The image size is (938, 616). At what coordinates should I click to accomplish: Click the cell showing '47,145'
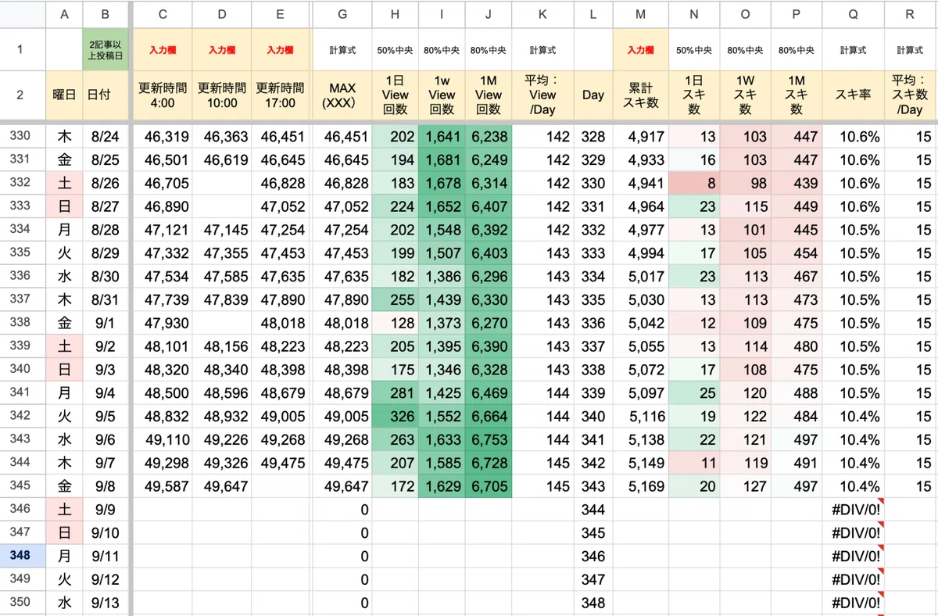point(222,230)
